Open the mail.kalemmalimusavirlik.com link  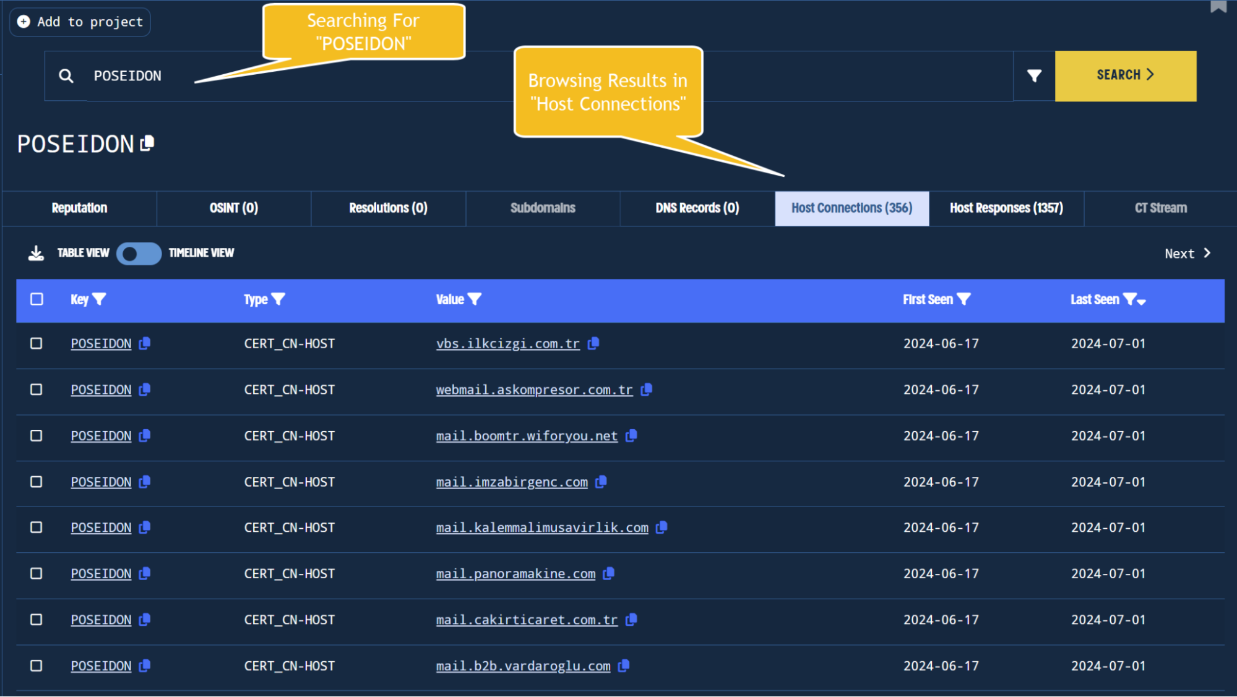click(542, 528)
